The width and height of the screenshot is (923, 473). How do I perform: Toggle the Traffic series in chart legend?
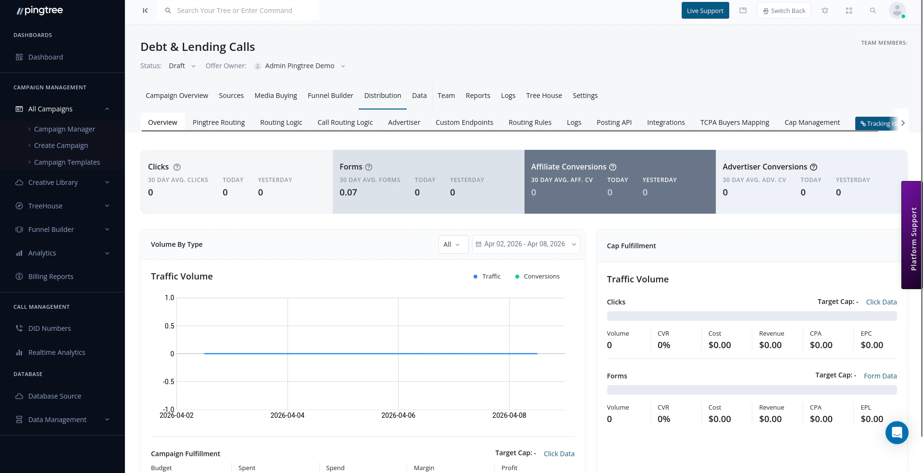coord(486,276)
